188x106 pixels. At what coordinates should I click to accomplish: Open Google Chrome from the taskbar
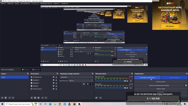tap(60, 104)
